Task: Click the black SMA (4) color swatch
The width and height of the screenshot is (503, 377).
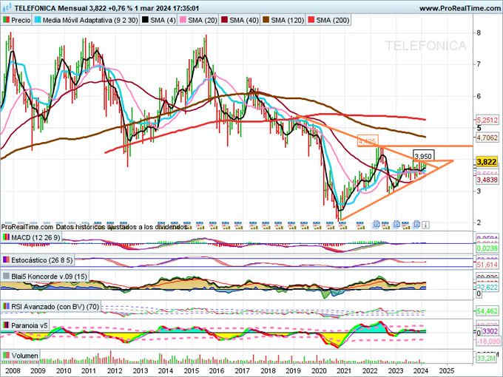Action: 145,20
